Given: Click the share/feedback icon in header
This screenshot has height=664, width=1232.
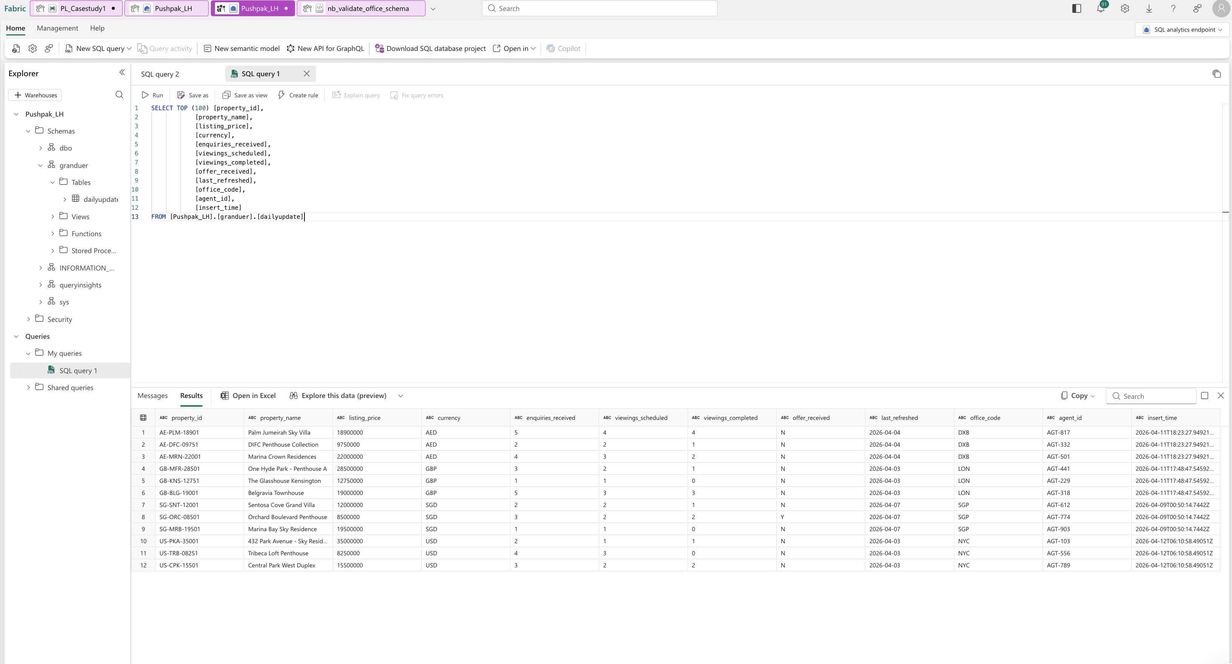Looking at the screenshot, I should coord(1197,9).
